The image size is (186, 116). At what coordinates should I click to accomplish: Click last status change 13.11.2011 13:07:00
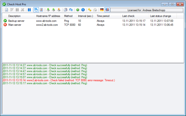162,21
